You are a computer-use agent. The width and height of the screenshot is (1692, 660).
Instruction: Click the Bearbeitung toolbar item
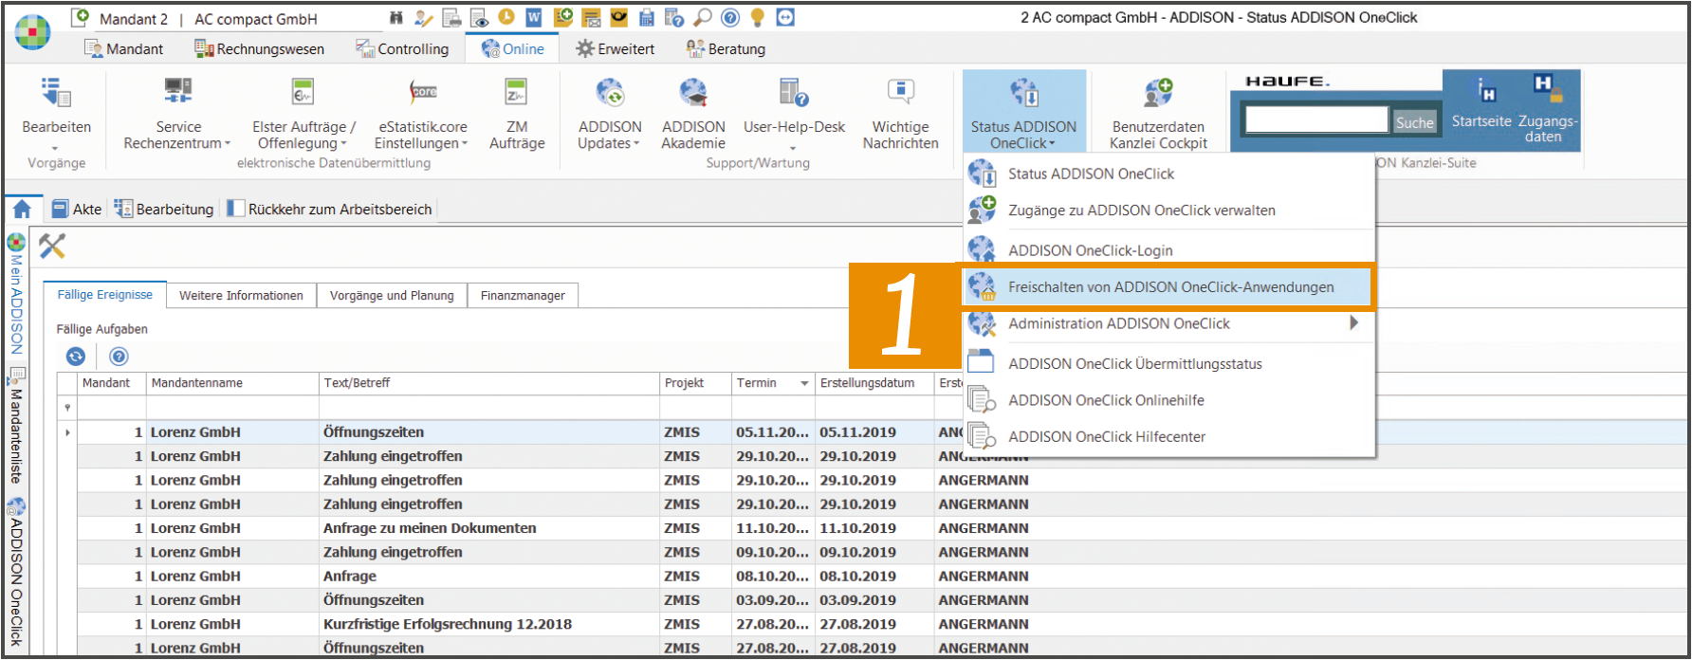(164, 209)
